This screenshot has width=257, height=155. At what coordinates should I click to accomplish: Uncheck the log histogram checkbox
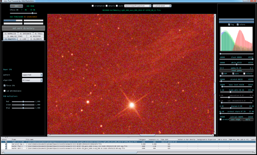point(229,25)
